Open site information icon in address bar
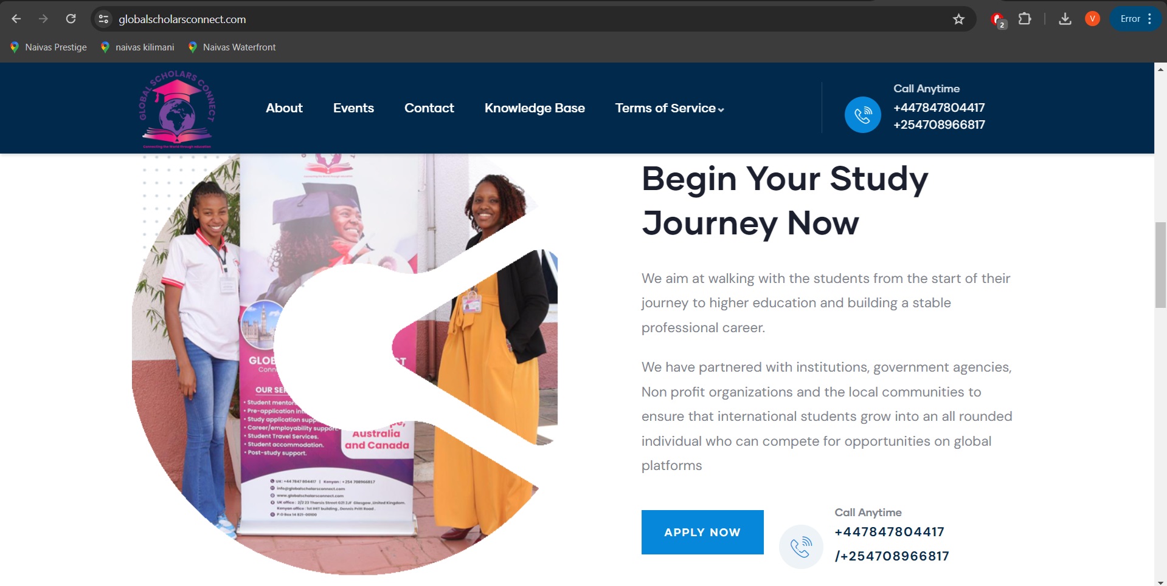The image size is (1167, 586). 104,19
